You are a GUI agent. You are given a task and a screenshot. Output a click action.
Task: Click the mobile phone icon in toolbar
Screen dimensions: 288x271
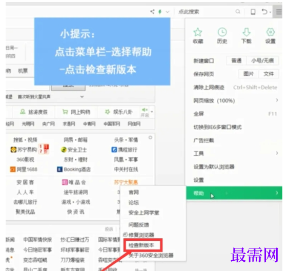(x=253, y=12)
